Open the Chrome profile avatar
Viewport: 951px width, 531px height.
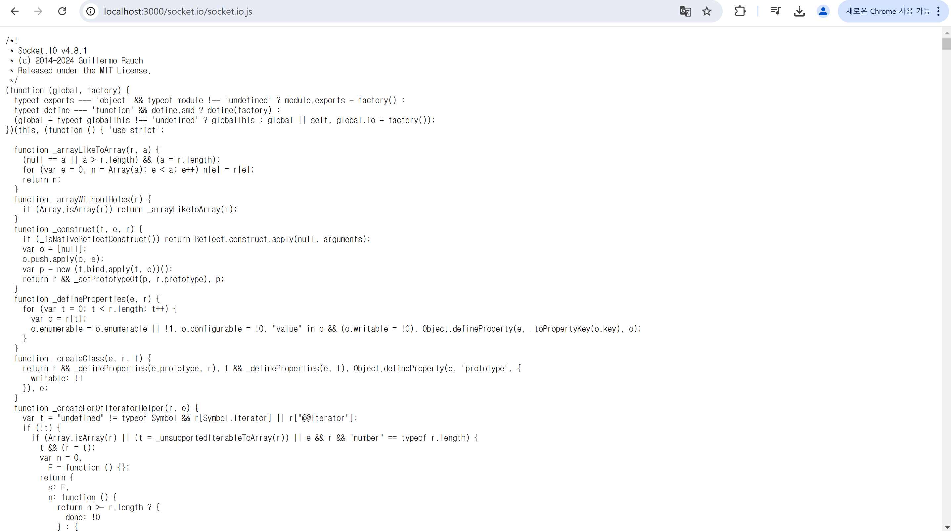(823, 12)
